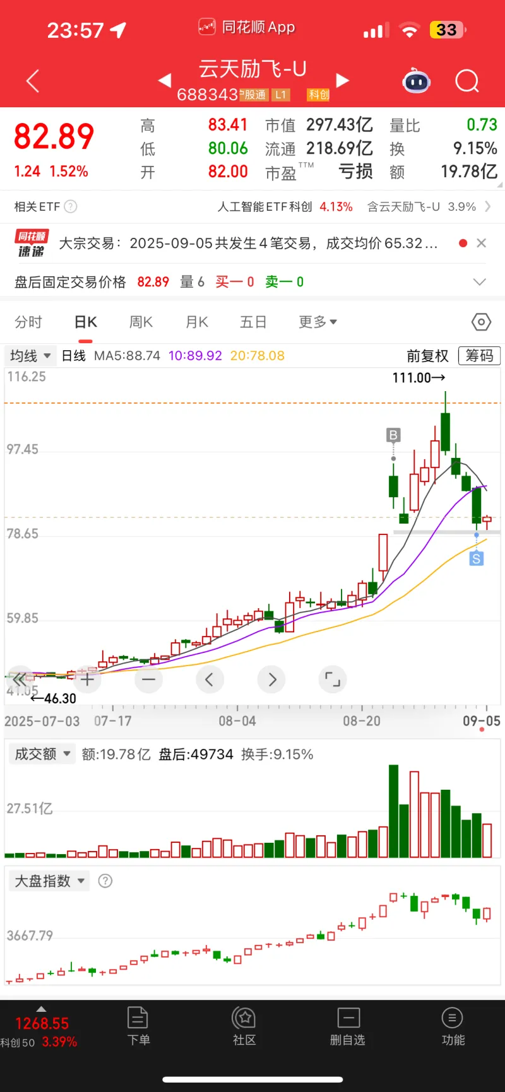Expand the 科创50 index bar
Image resolution: width=505 pixels, height=1092 pixels.
click(41, 1009)
